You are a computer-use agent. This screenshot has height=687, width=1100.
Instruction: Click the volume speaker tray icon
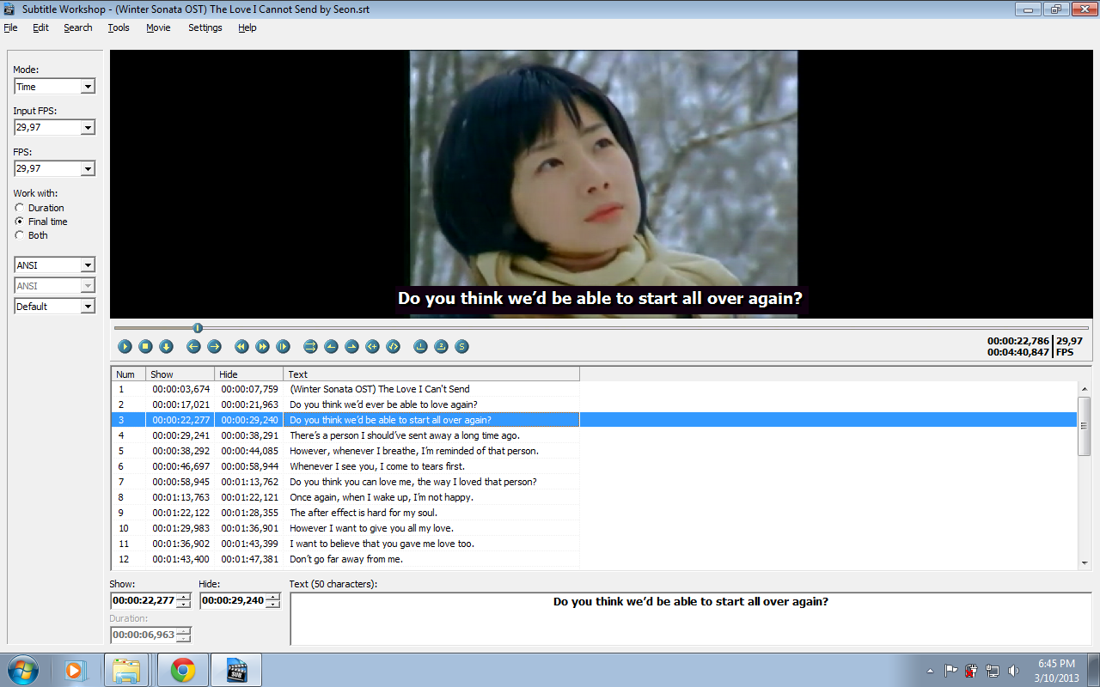coord(1013,671)
